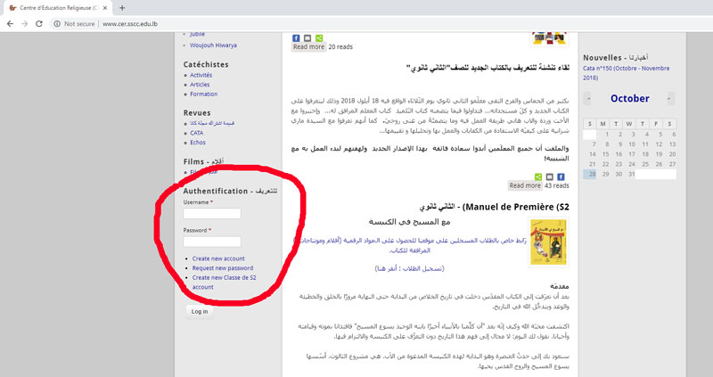Open the Arabic subscription link under Revues
The height and width of the screenshot is (377, 713).
[212, 123]
